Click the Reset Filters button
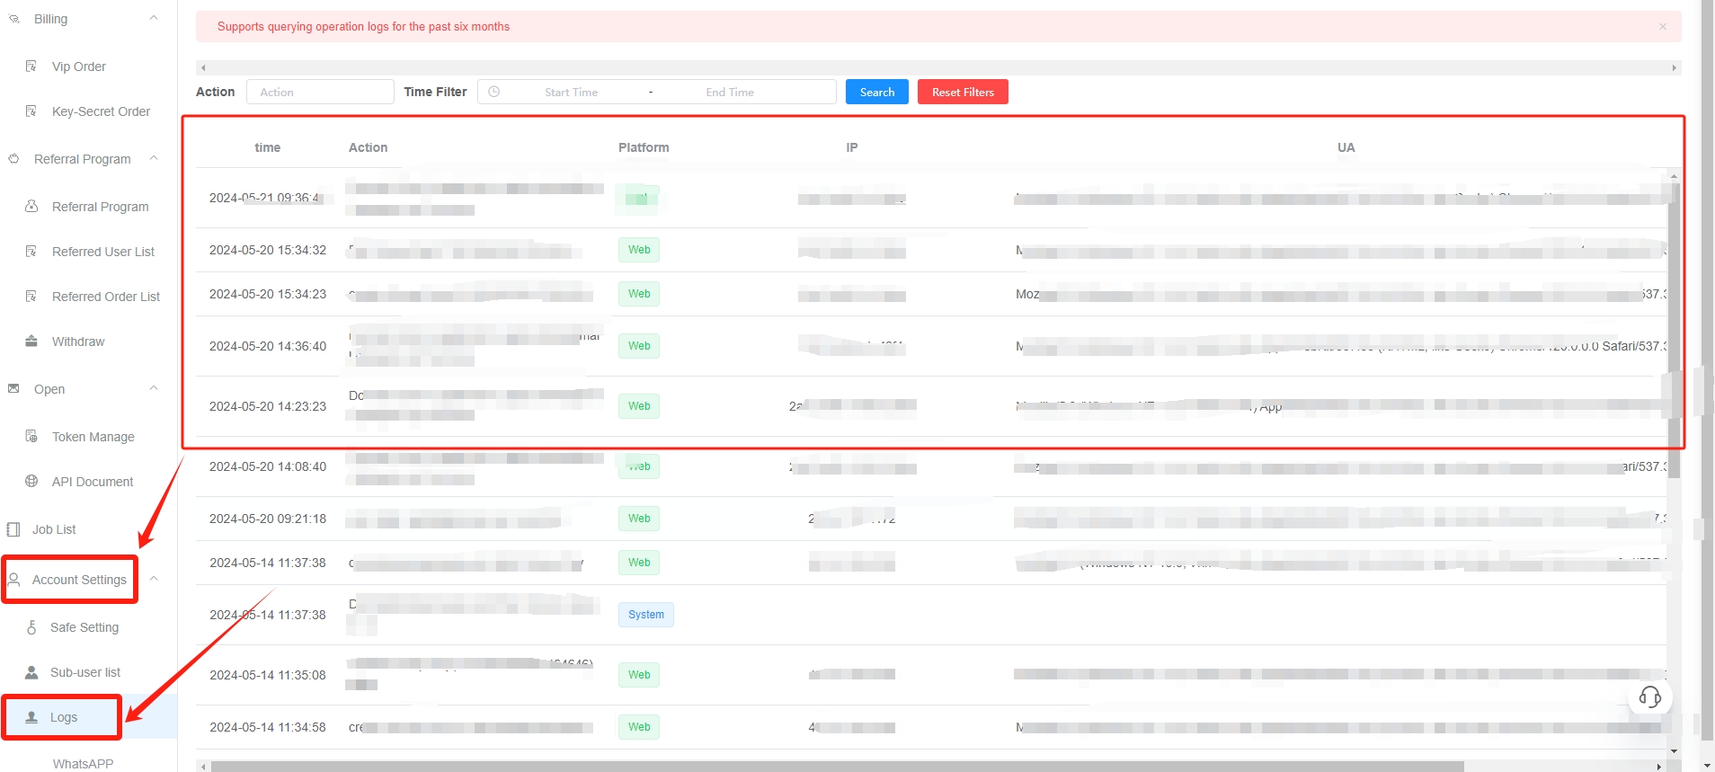The image size is (1715, 772). 963,92
